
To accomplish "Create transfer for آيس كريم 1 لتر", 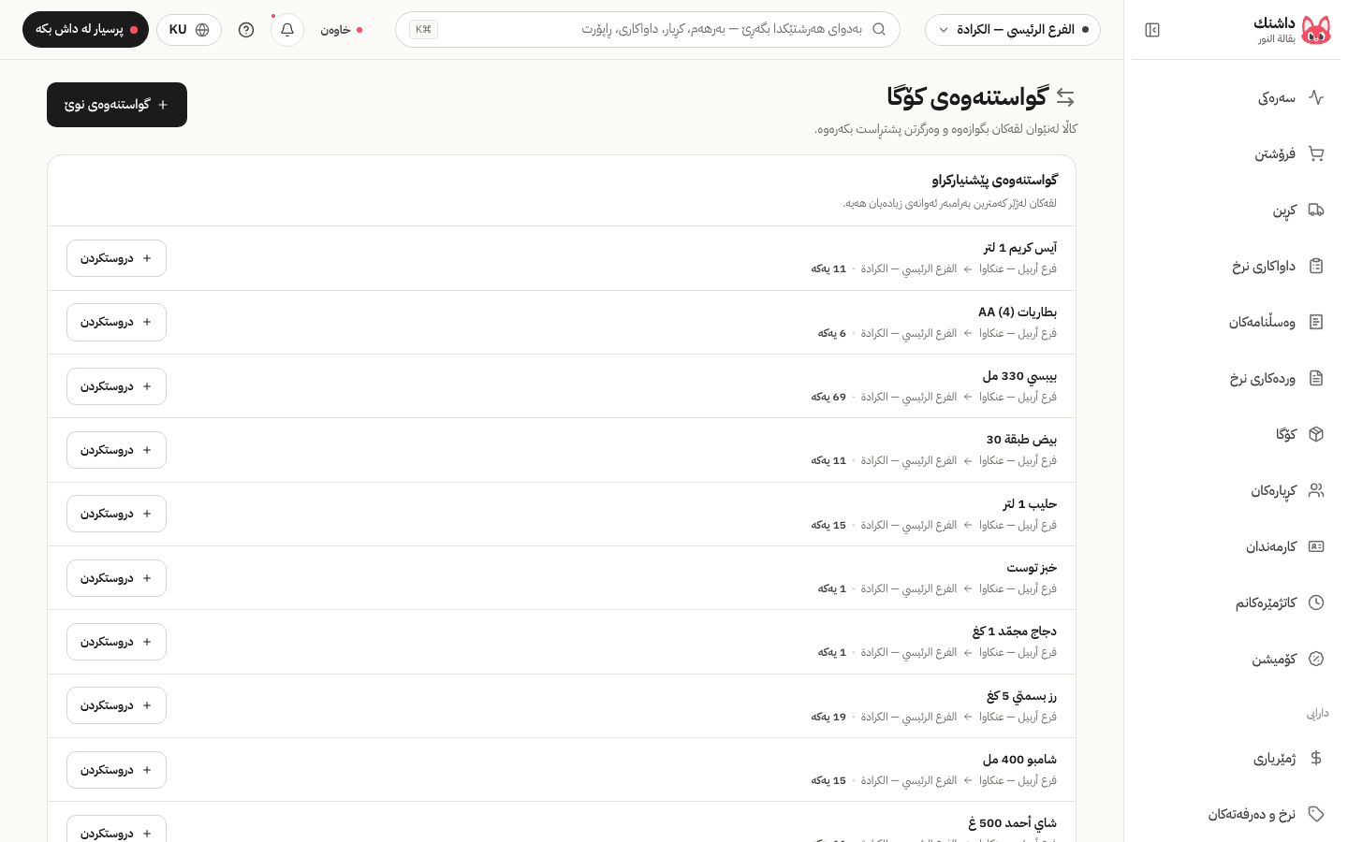I will pyautogui.click(x=116, y=258).
